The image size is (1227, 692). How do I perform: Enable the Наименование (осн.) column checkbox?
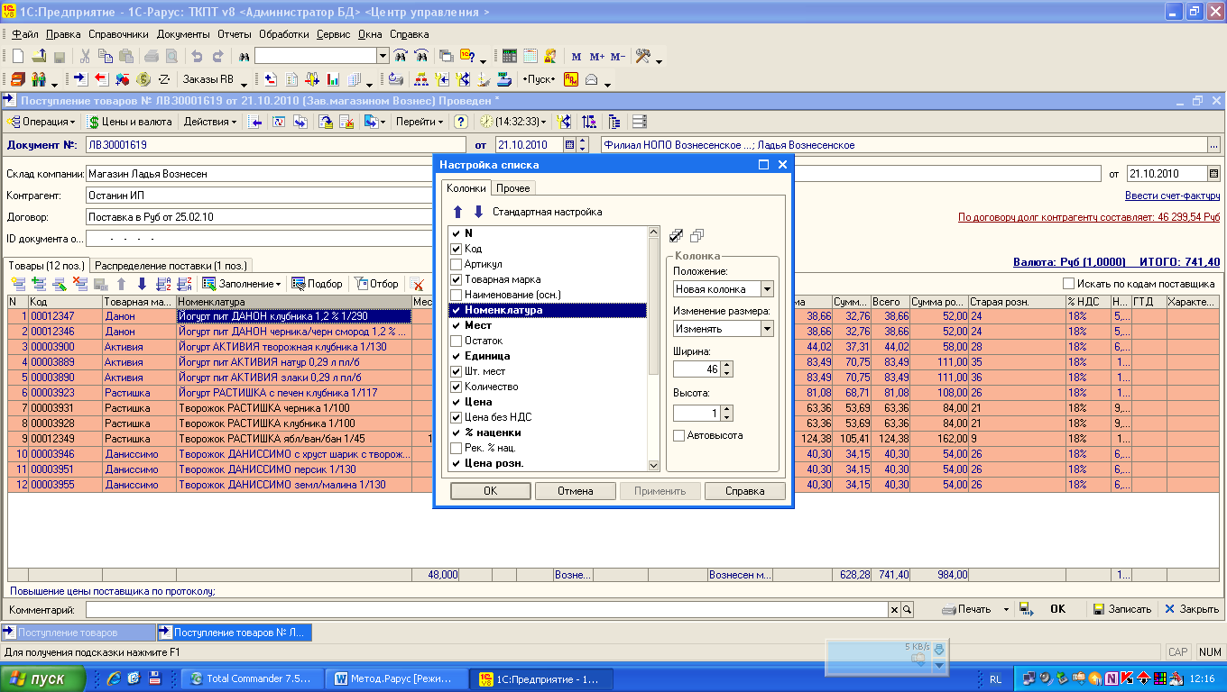457,295
